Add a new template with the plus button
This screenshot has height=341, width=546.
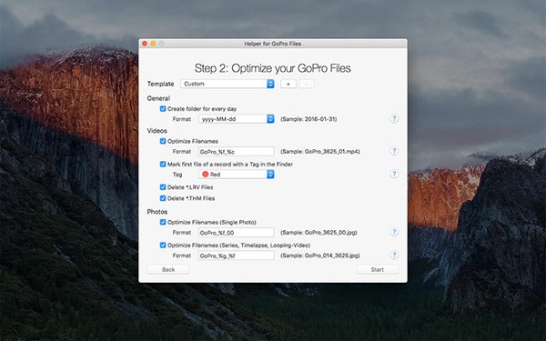point(288,84)
